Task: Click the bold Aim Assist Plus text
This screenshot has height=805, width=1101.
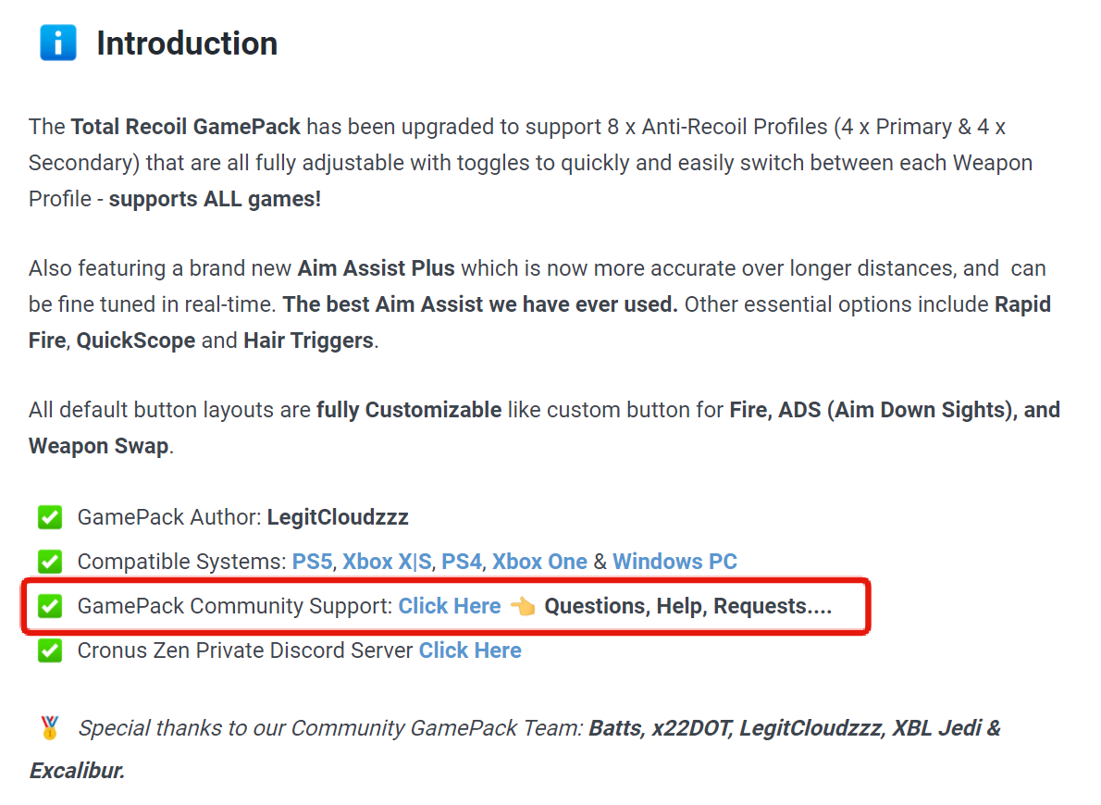Action: click(x=376, y=268)
